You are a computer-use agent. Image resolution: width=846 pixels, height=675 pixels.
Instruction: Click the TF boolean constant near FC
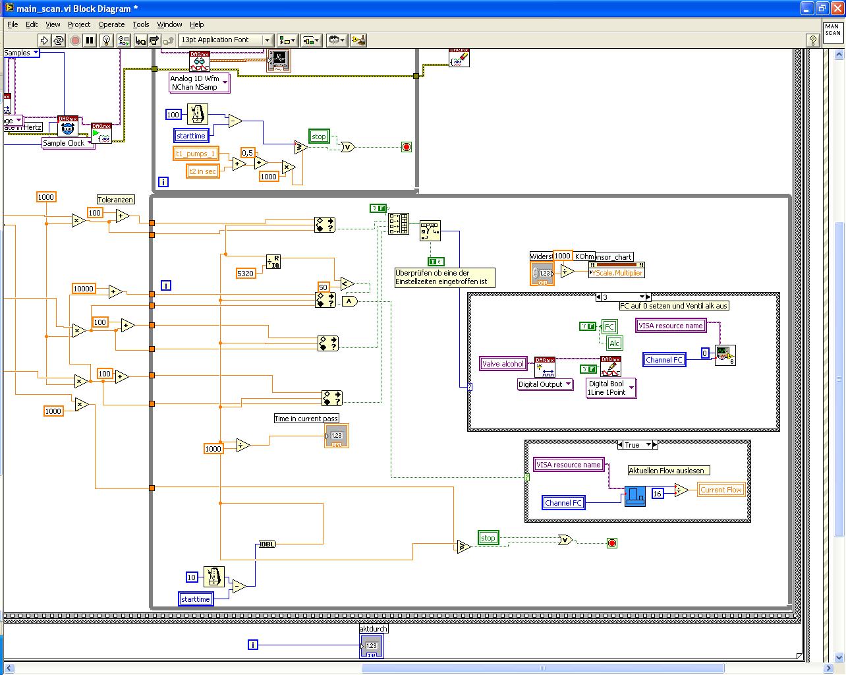pos(587,326)
